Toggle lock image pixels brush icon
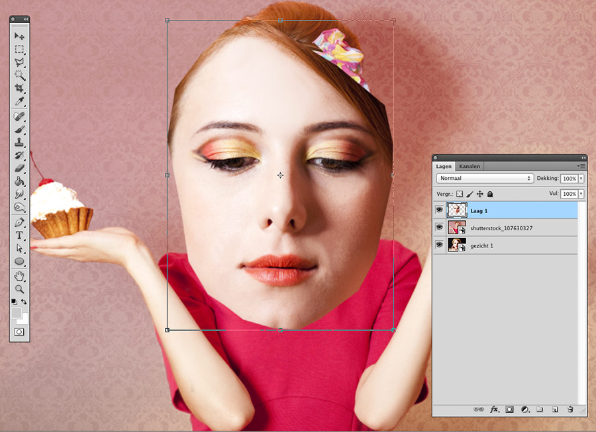This screenshot has width=596, height=432. click(x=470, y=194)
